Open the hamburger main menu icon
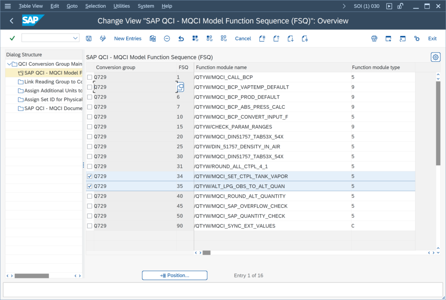The image size is (446, 300). (8, 6)
